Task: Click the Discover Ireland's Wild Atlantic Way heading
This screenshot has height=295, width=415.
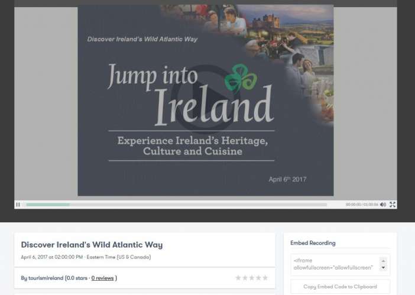Action: (92, 245)
